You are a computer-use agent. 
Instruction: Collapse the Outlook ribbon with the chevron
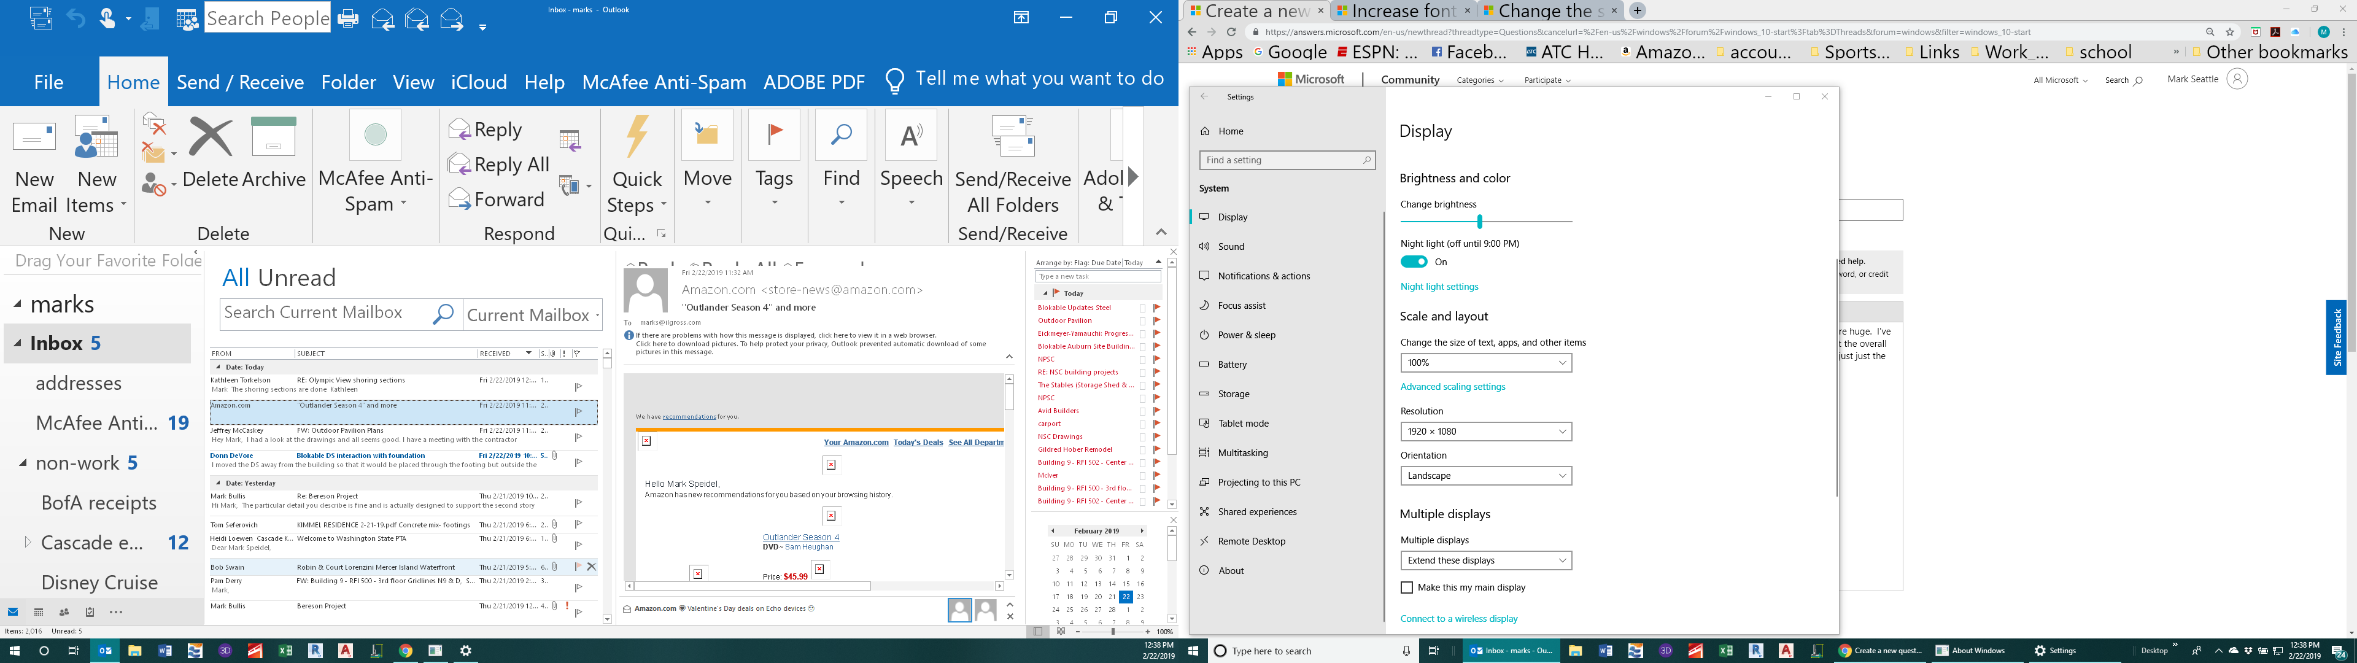(1160, 233)
